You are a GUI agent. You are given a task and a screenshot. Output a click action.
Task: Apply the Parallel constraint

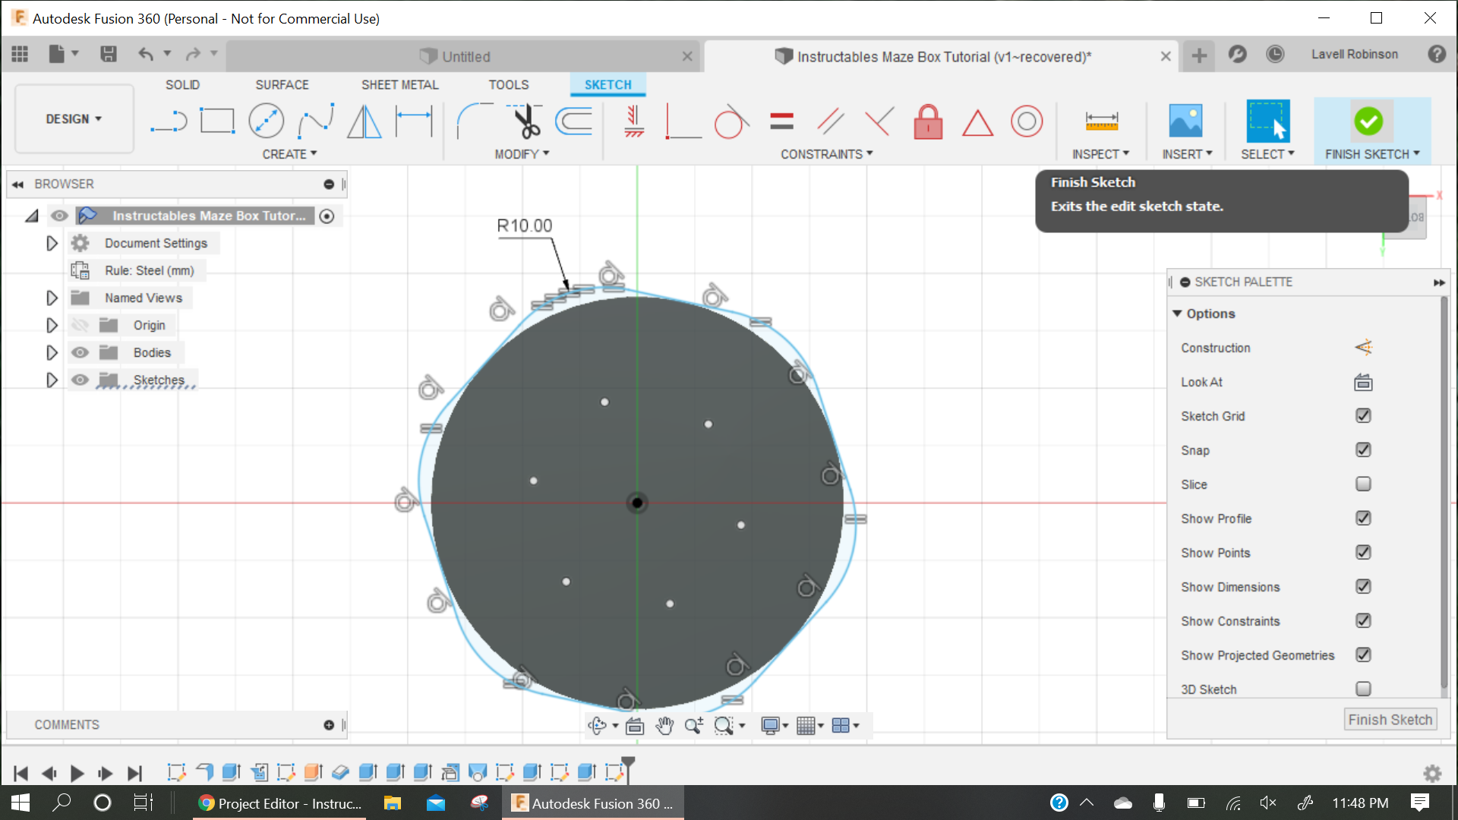[x=830, y=121]
